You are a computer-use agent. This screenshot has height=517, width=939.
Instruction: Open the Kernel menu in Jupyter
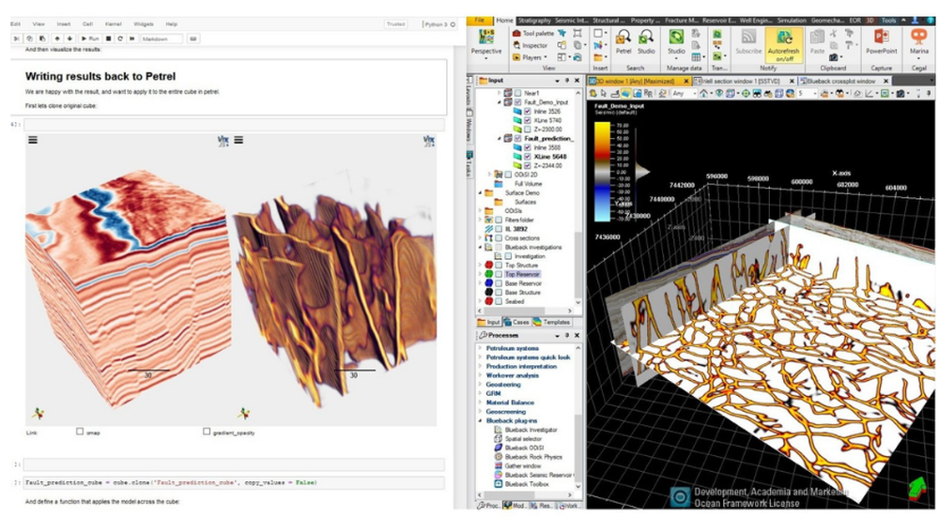coord(114,24)
